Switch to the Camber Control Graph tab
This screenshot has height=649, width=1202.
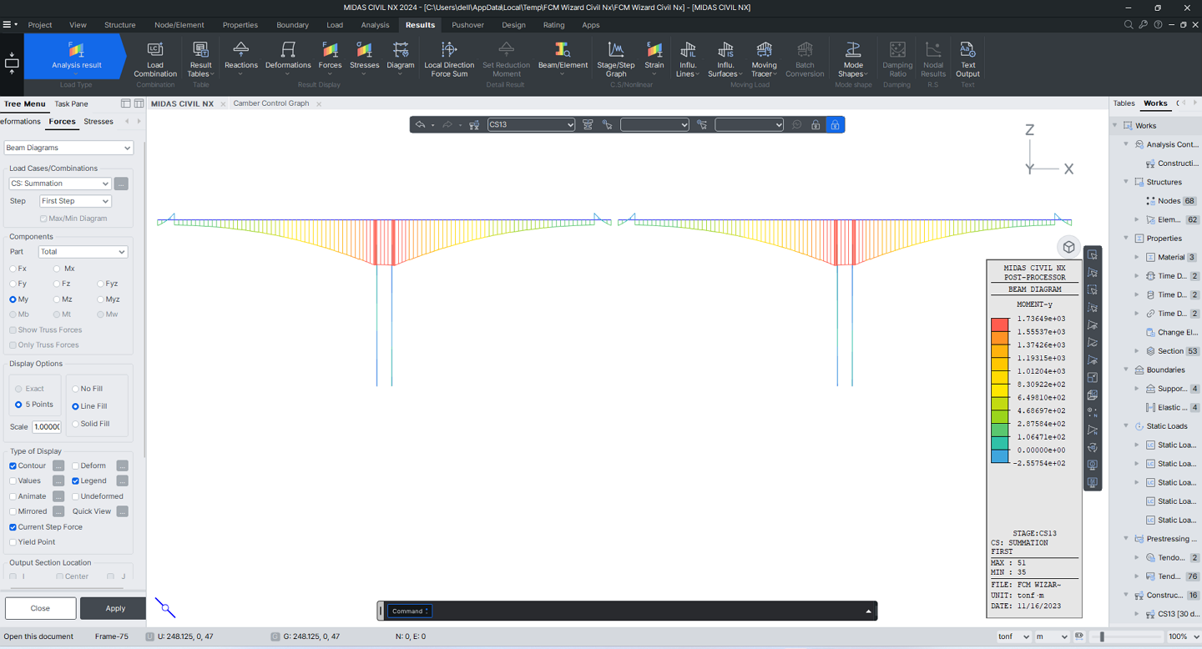tap(271, 103)
